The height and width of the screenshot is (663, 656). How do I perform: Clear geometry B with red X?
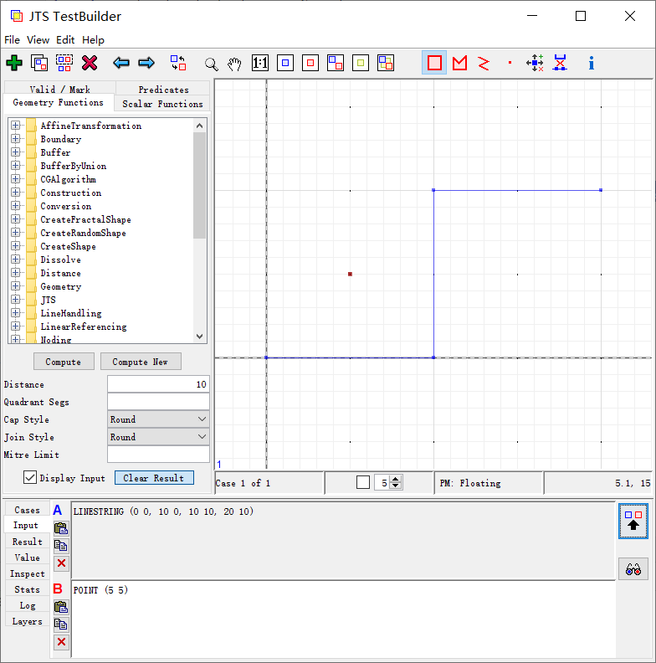click(x=61, y=642)
